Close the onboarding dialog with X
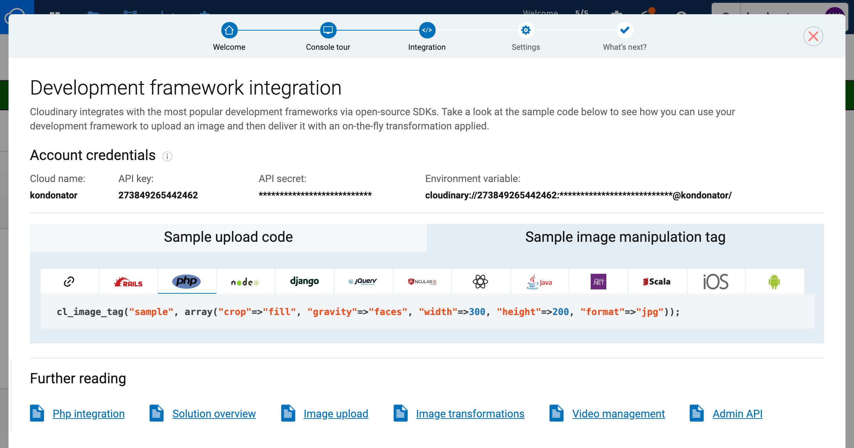Image resolution: width=854 pixels, height=448 pixels. click(813, 36)
